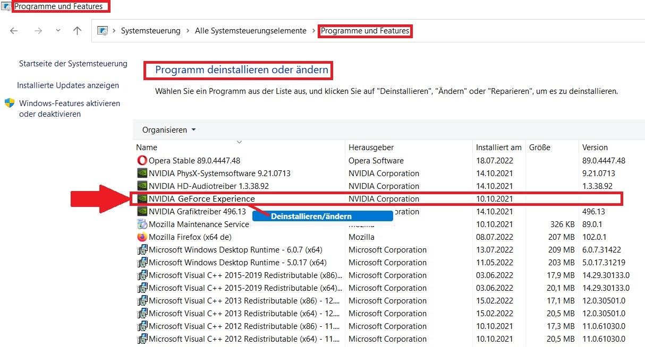This screenshot has width=645, height=347.
Task: Click the Windows Desktop Runtime 6.0.7 icon
Action: [x=142, y=249]
